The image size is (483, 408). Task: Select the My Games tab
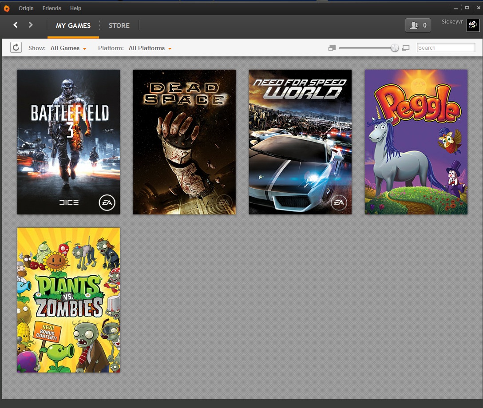[73, 26]
